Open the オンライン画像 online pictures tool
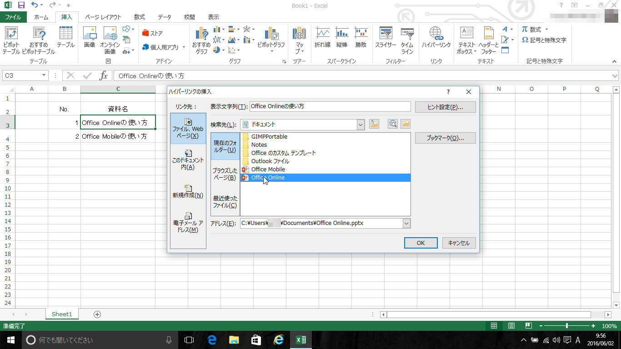621x349 pixels. coord(110,40)
